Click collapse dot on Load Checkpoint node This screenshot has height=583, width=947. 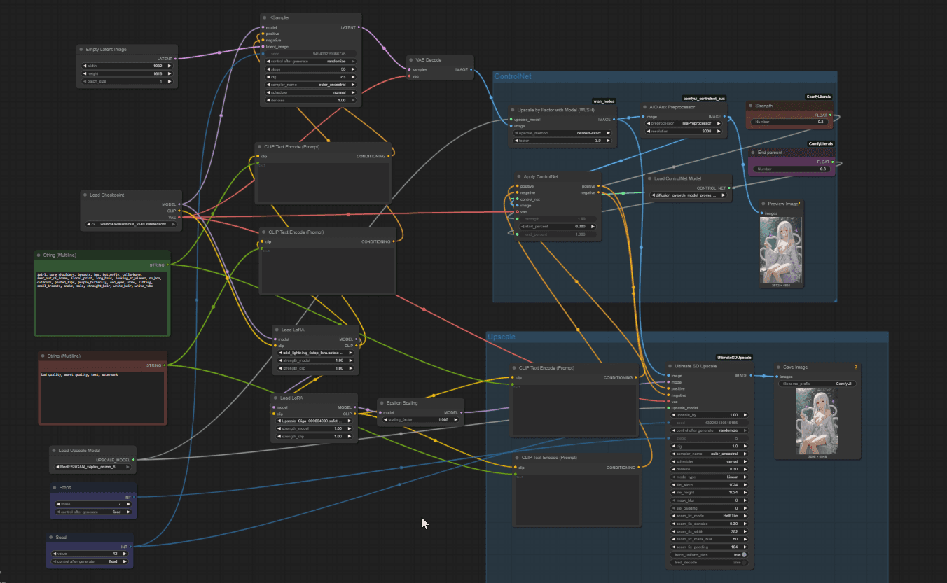click(x=85, y=195)
